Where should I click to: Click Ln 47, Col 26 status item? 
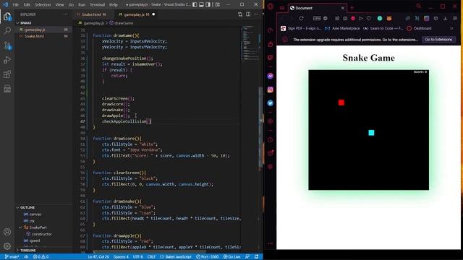pyautogui.click(x=98, y=257)
